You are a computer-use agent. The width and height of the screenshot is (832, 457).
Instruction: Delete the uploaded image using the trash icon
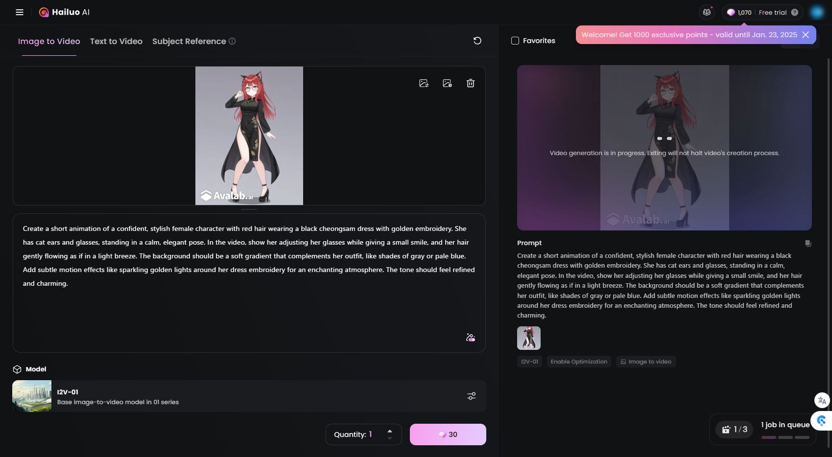[470, 83]
